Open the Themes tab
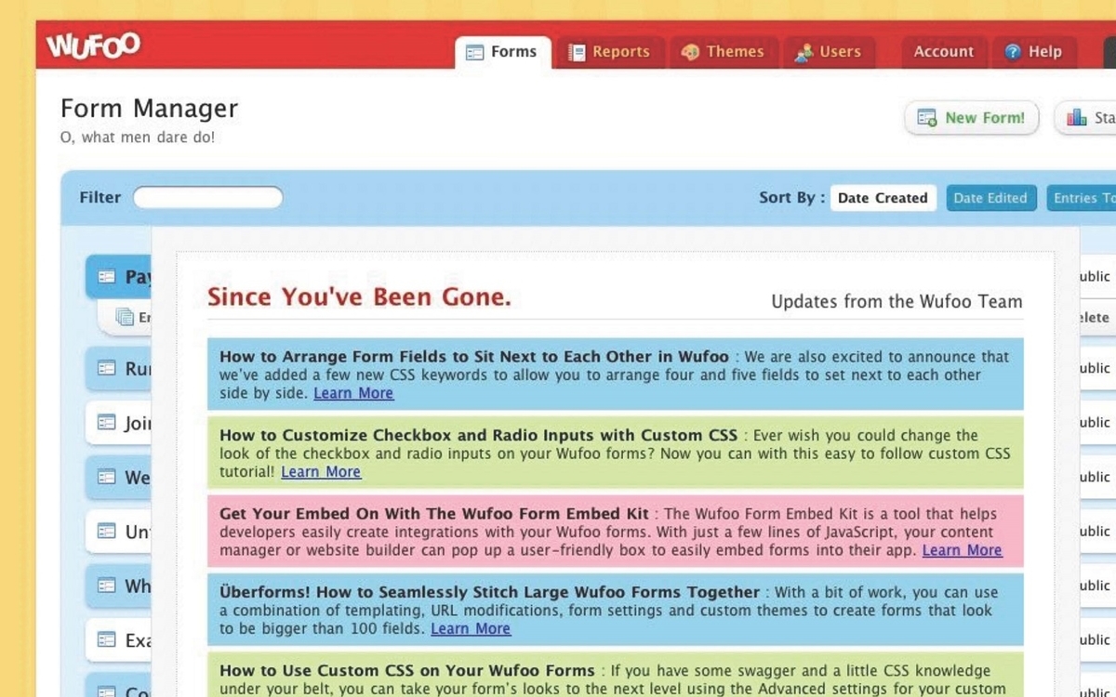 click(724, 52)
